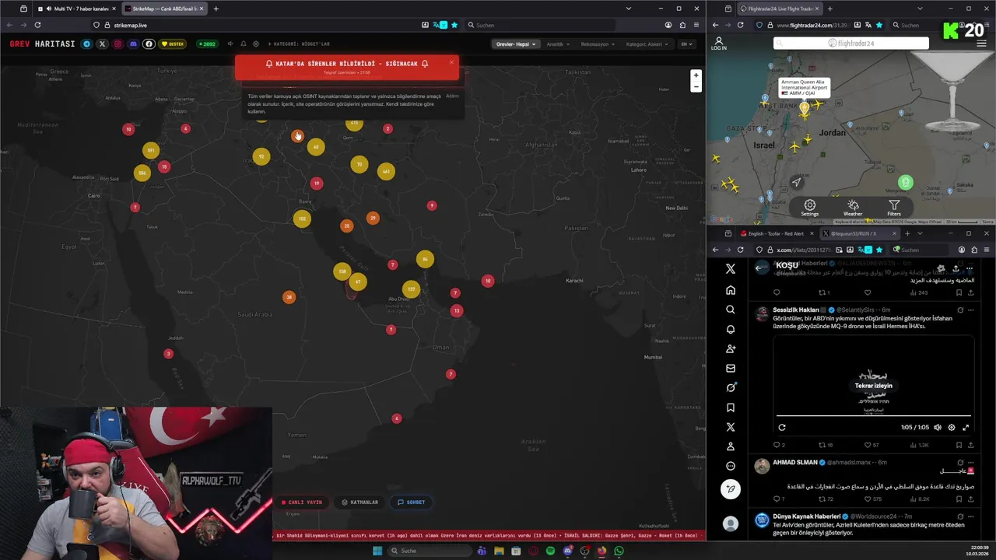
Task: Open X Notifications bell in sidebar
Action: [730, 329]
